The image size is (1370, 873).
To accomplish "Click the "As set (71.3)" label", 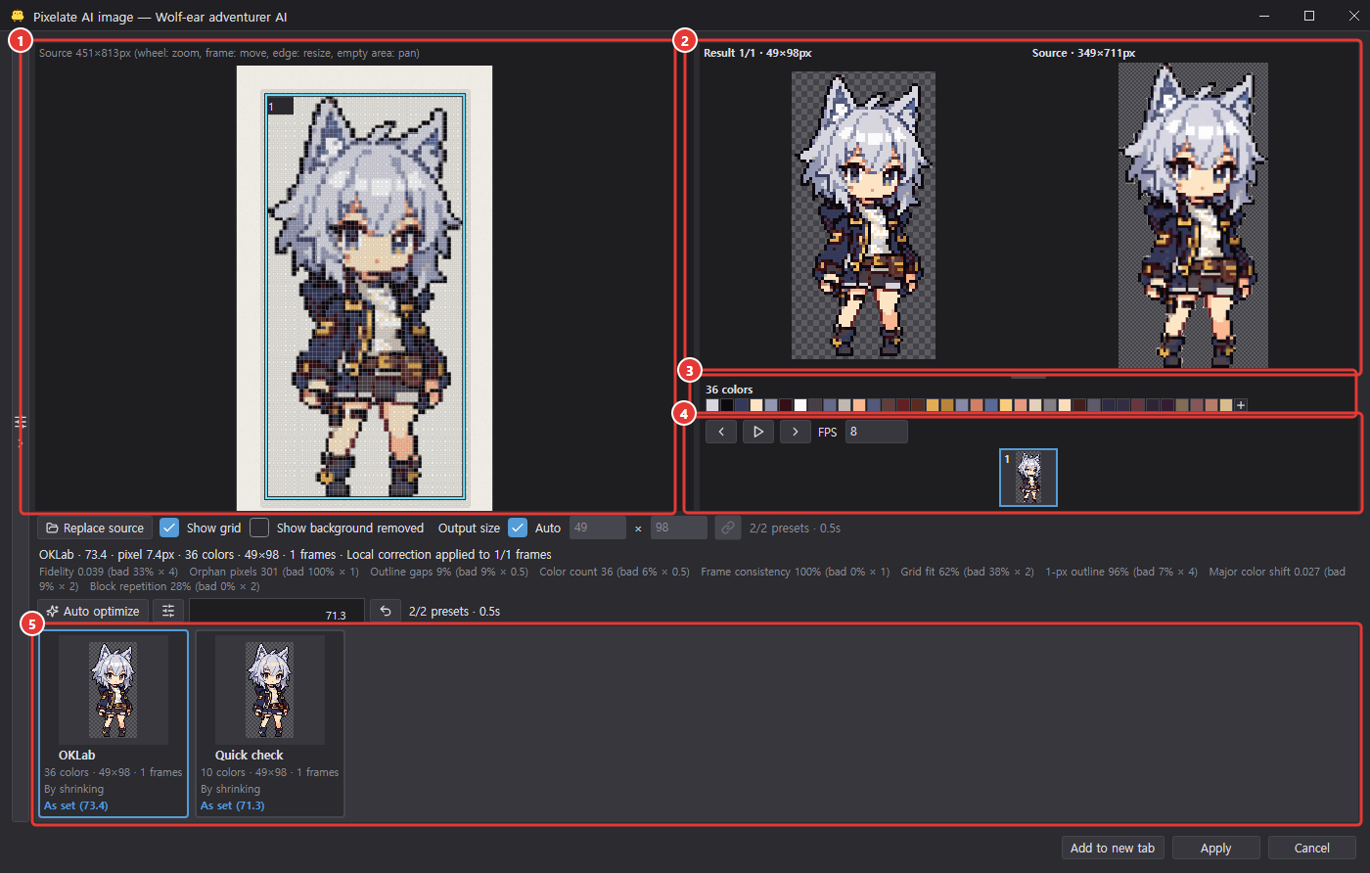I will pyautogui.click(x=233, y=806).
